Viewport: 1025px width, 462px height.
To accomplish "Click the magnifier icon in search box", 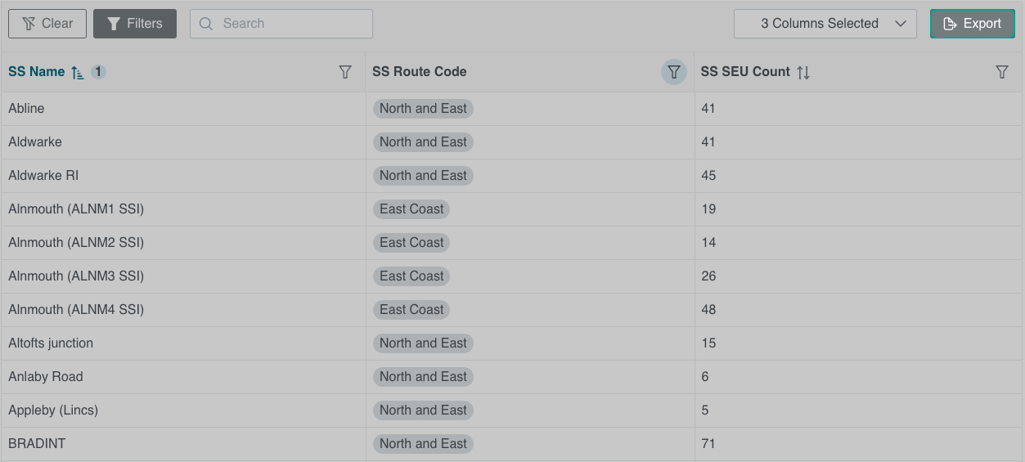I will (x=206, y=24).
